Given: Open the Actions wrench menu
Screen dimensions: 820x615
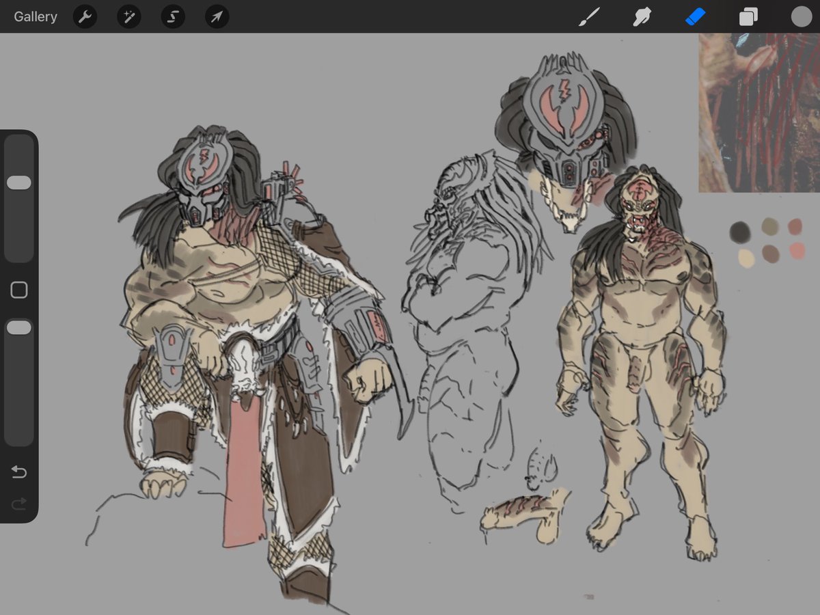Looking at the screenshot, I should click(x=85, y=17).
